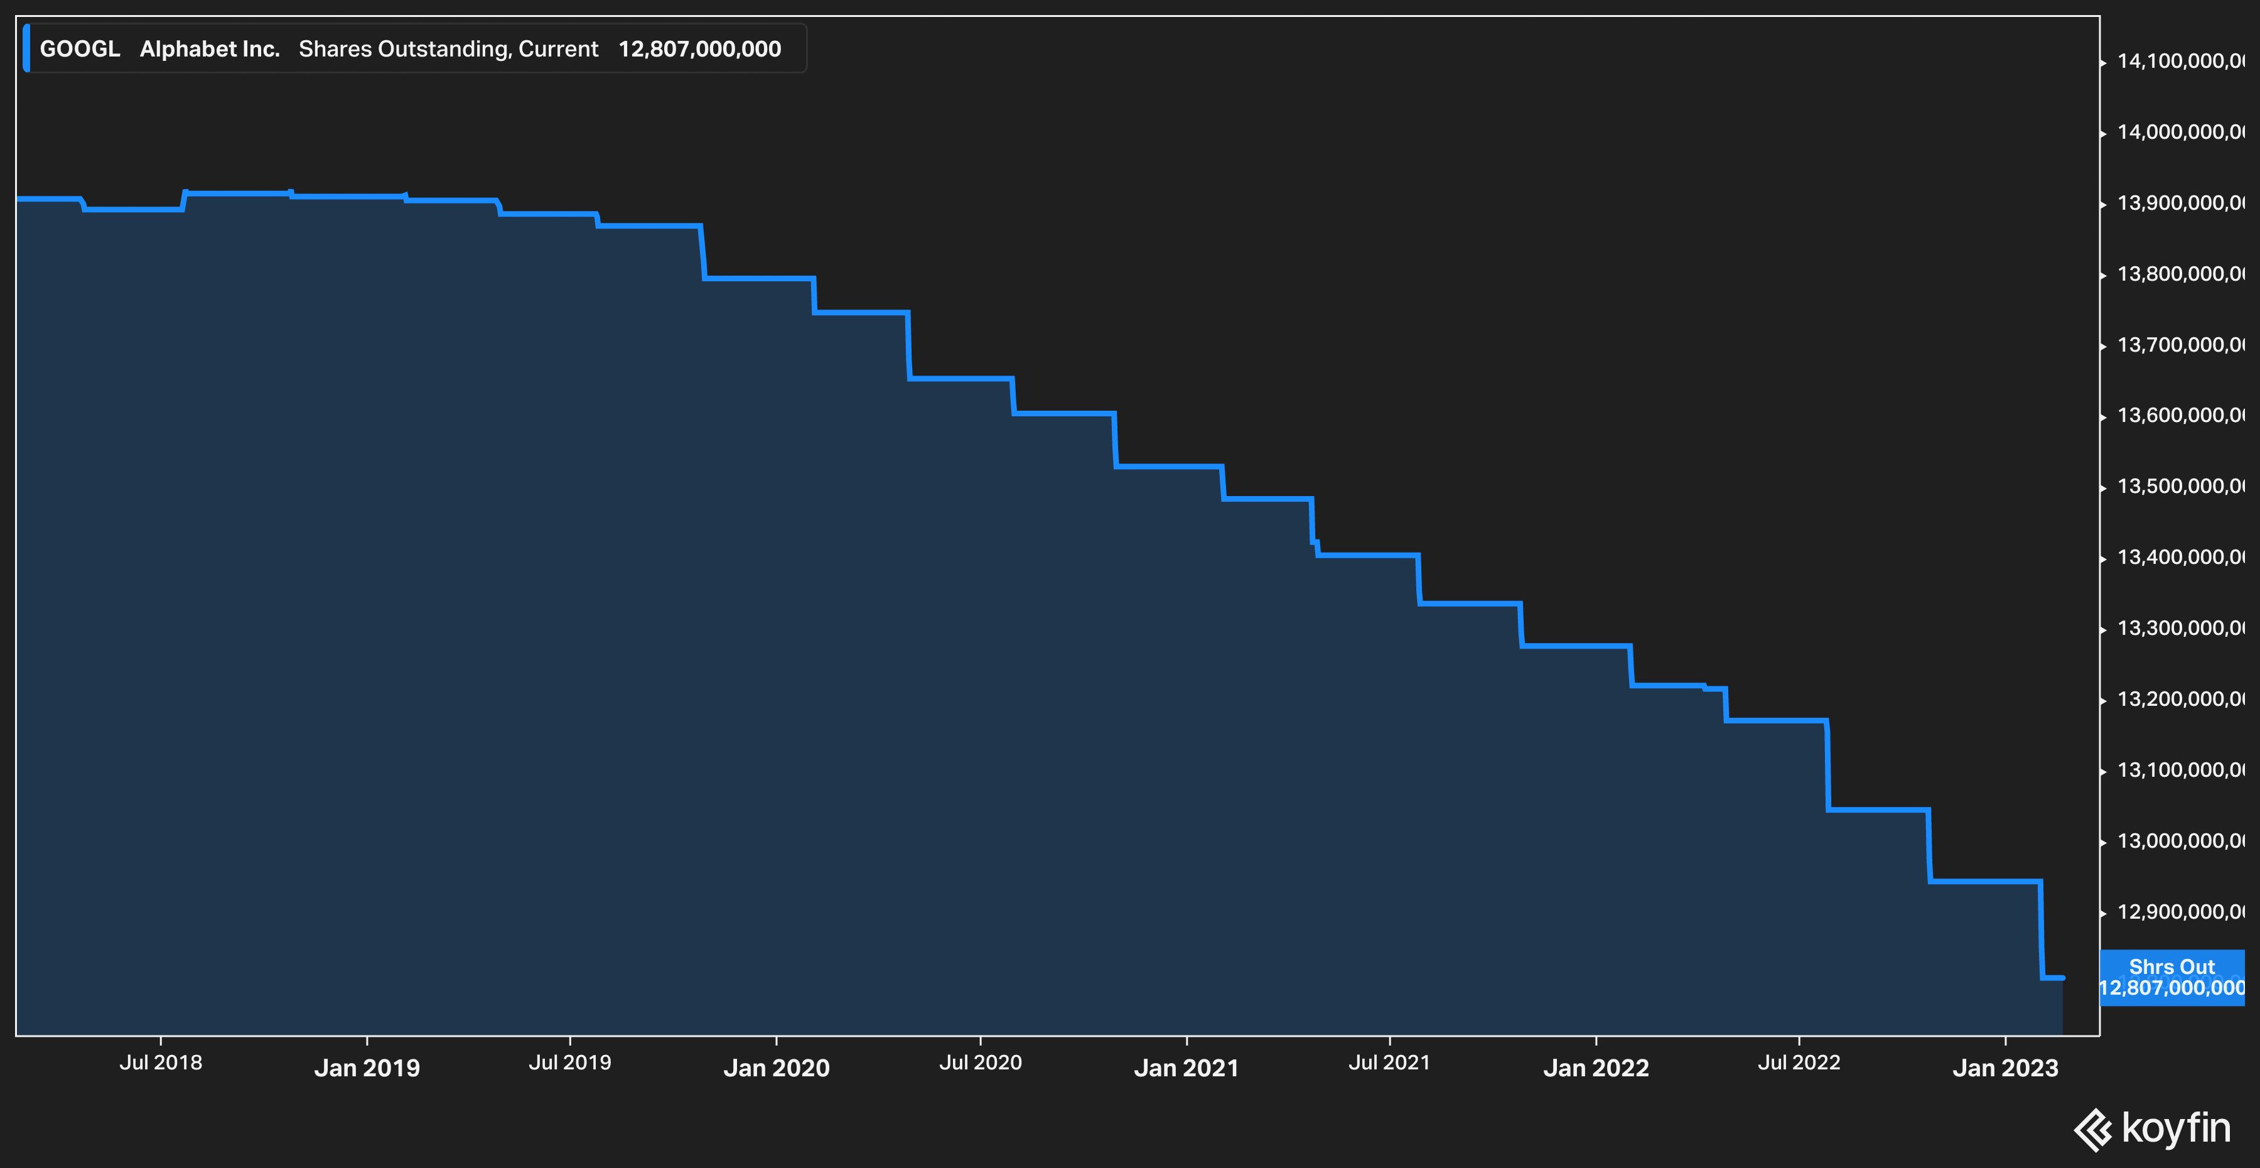Viewport: 2260px width, 1168px height.
Task: Click the Jul 2021 axis label
Action: coord(1389,1063)
